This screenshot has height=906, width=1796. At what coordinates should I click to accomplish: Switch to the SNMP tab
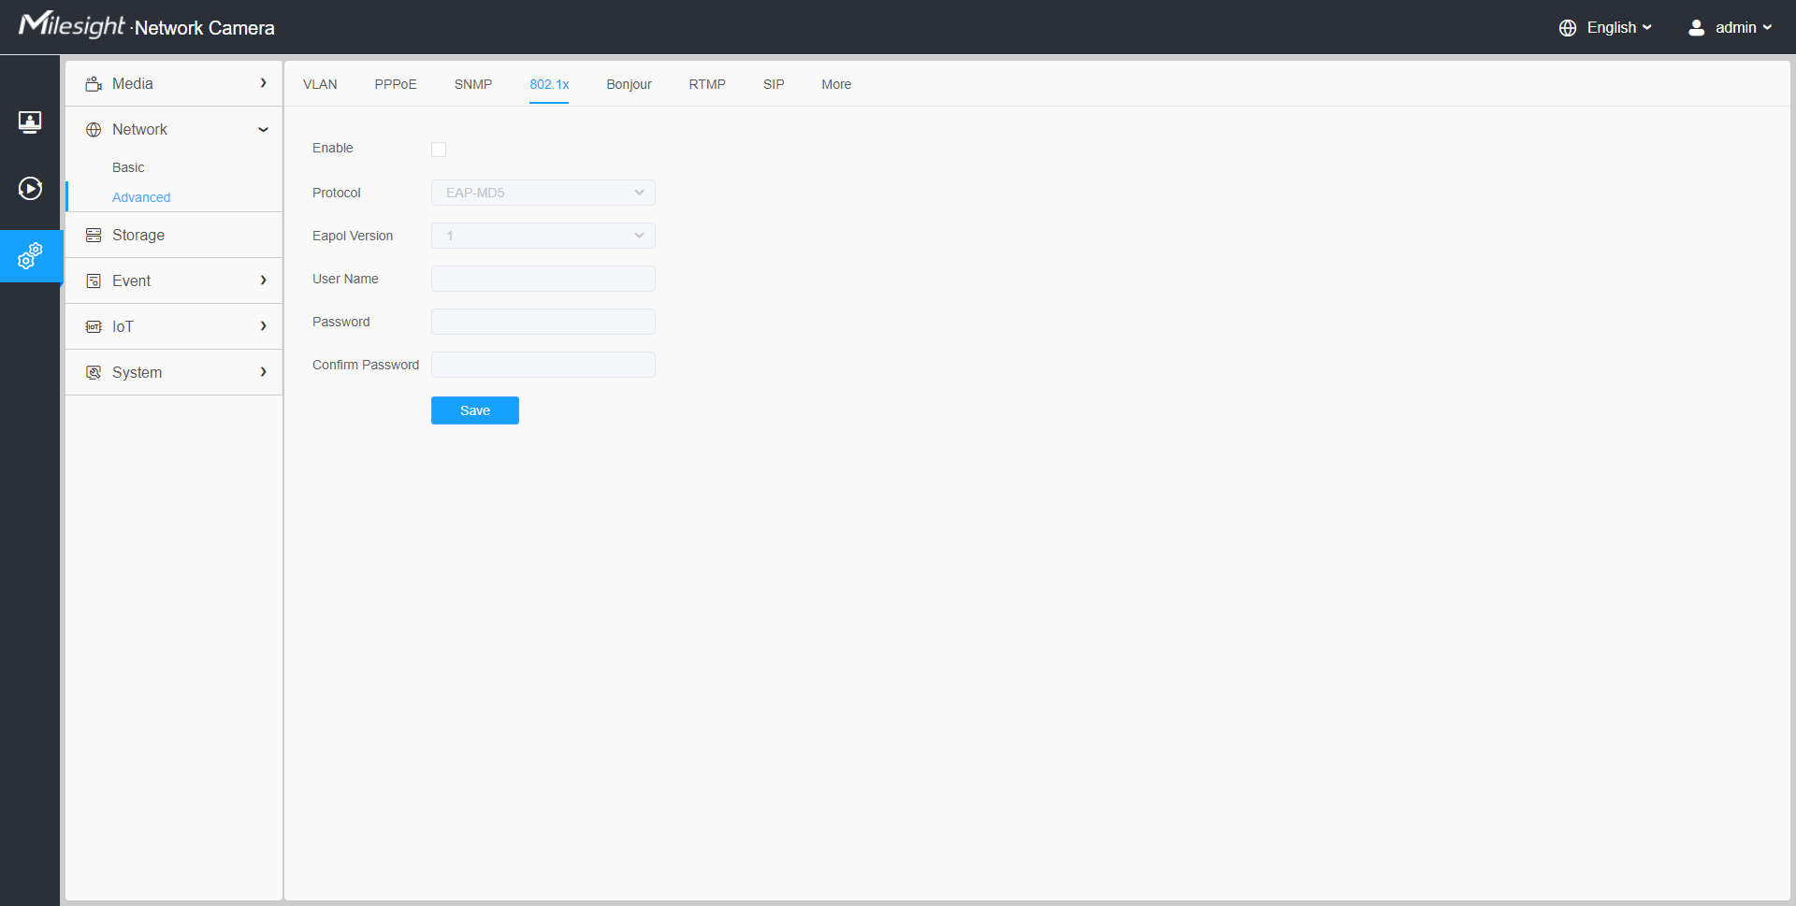click(473, 84)
